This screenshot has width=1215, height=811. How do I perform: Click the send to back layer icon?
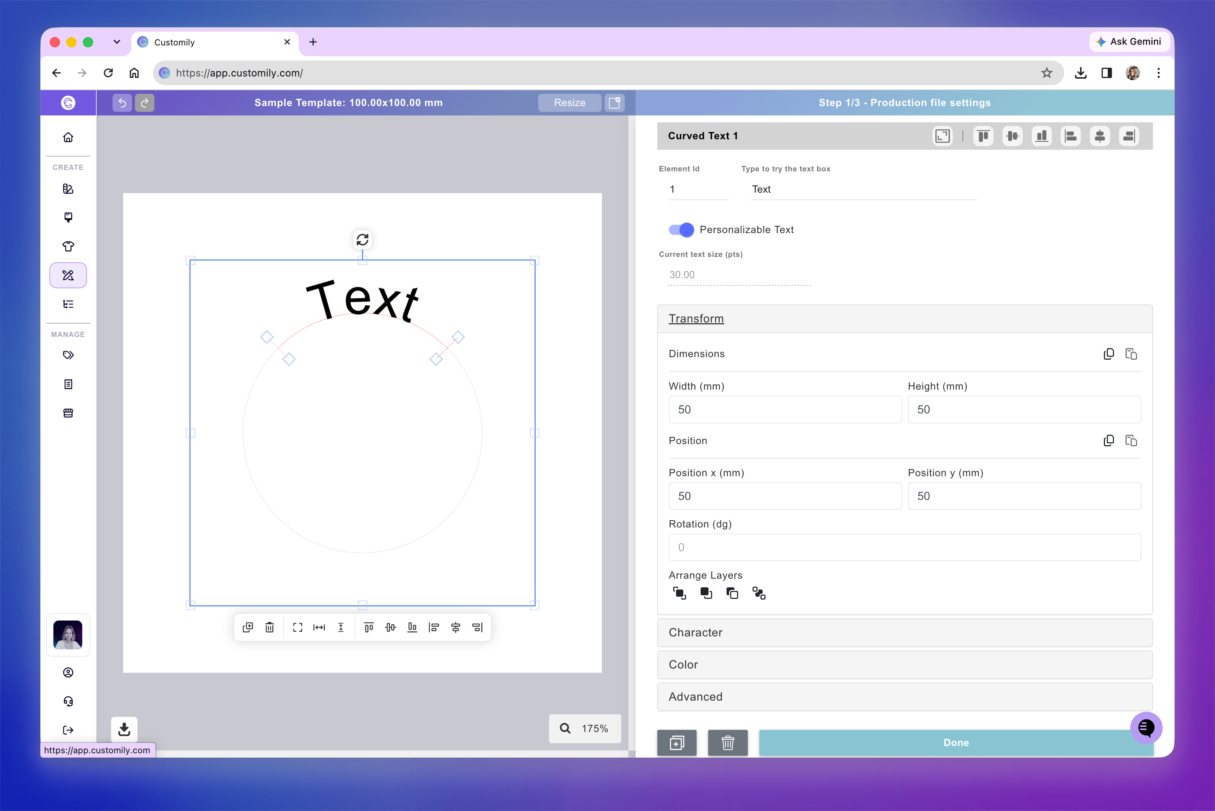pyautogui.click(x=759, y=593)
